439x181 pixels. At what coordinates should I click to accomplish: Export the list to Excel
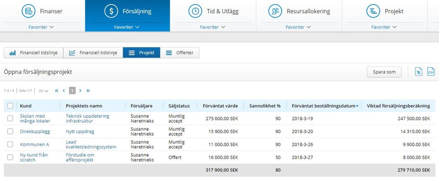(x=418, y=72)
